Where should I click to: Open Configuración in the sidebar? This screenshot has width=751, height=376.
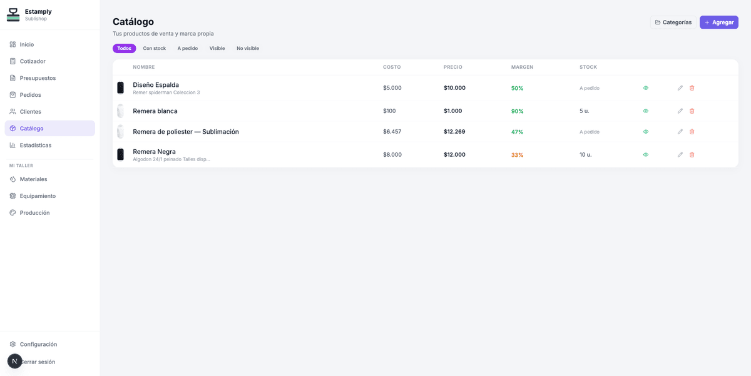point(38,344)
